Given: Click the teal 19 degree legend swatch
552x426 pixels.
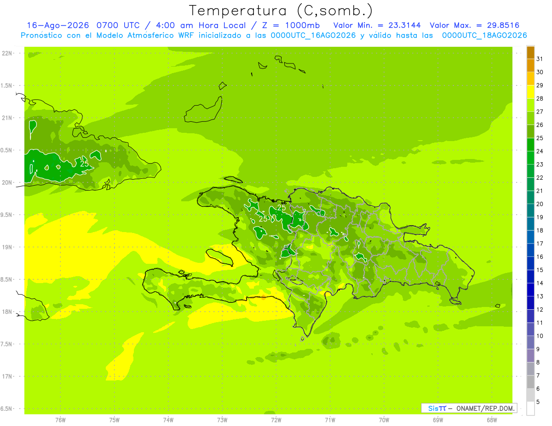Looking at the screenshot, I should click(x=530, y=211).
